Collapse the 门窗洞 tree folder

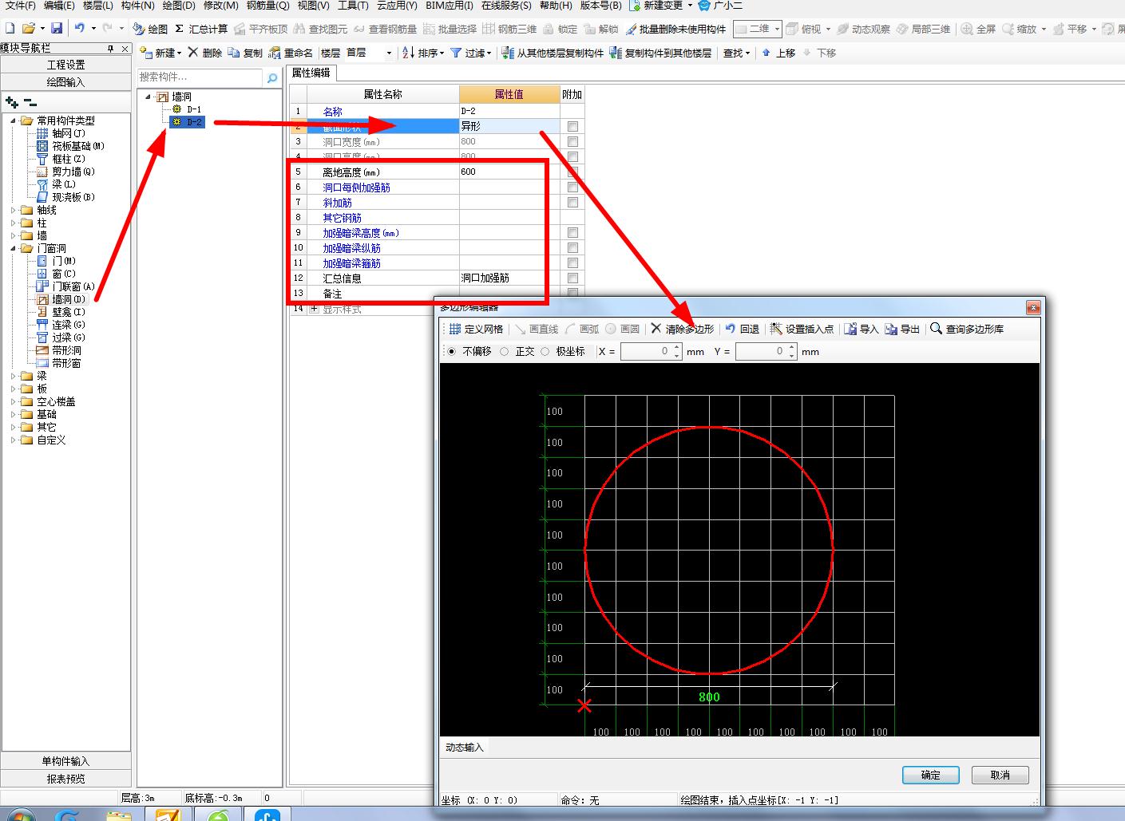(13, 248)
